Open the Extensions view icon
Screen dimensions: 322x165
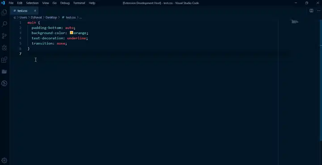4,60
